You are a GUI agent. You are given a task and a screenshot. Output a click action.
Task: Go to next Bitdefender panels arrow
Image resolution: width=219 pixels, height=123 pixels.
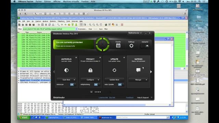tap(151, 72)
